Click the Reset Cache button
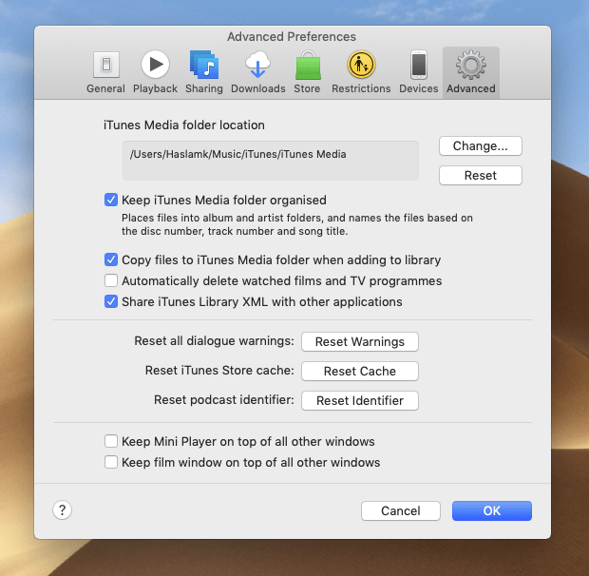This screenshot has width=589, height=576. 360,372
